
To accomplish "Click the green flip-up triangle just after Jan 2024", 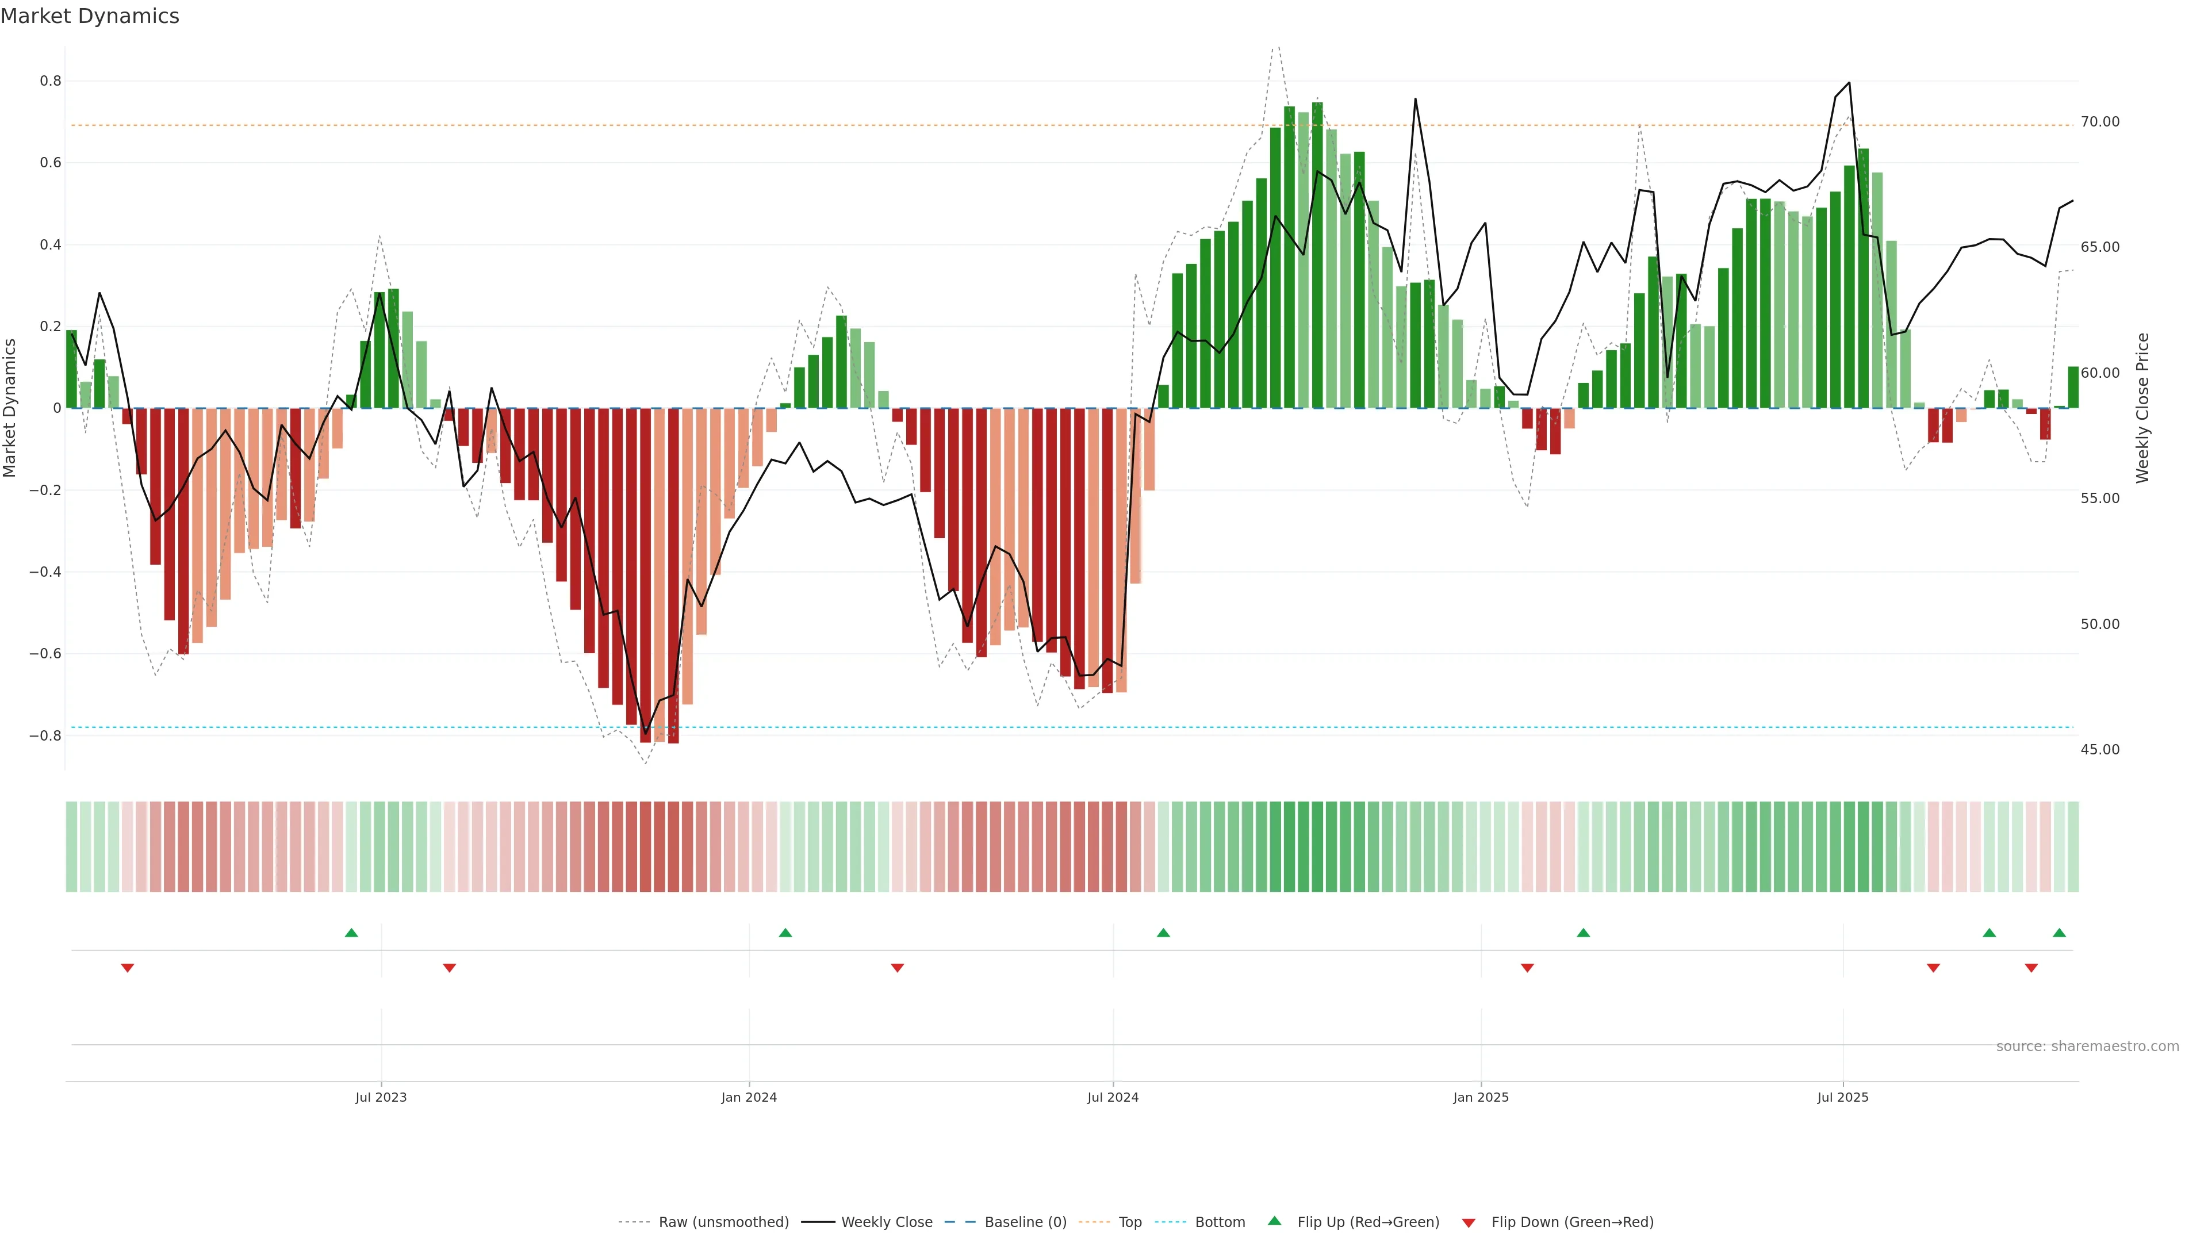I will [x=785, y=933].
